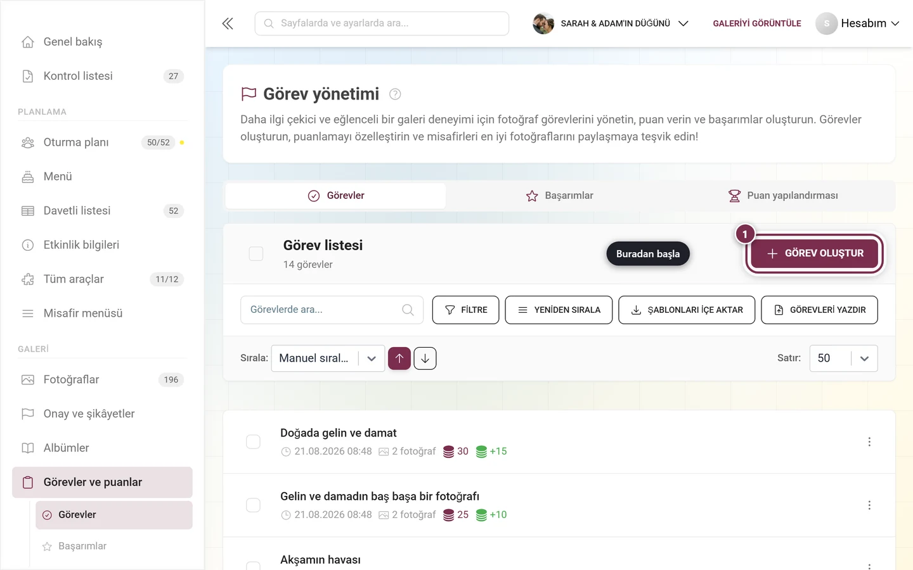Viewport: 913px width, 570px height.
Task: Expand Sarah & Adam'ın Düğünü event selector
Action: click(x=611, y=23)
